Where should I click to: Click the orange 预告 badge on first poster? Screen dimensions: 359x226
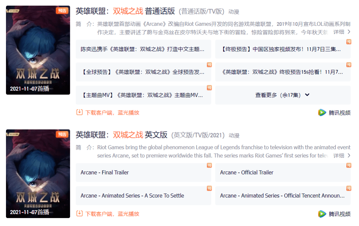tap(62, 11)
